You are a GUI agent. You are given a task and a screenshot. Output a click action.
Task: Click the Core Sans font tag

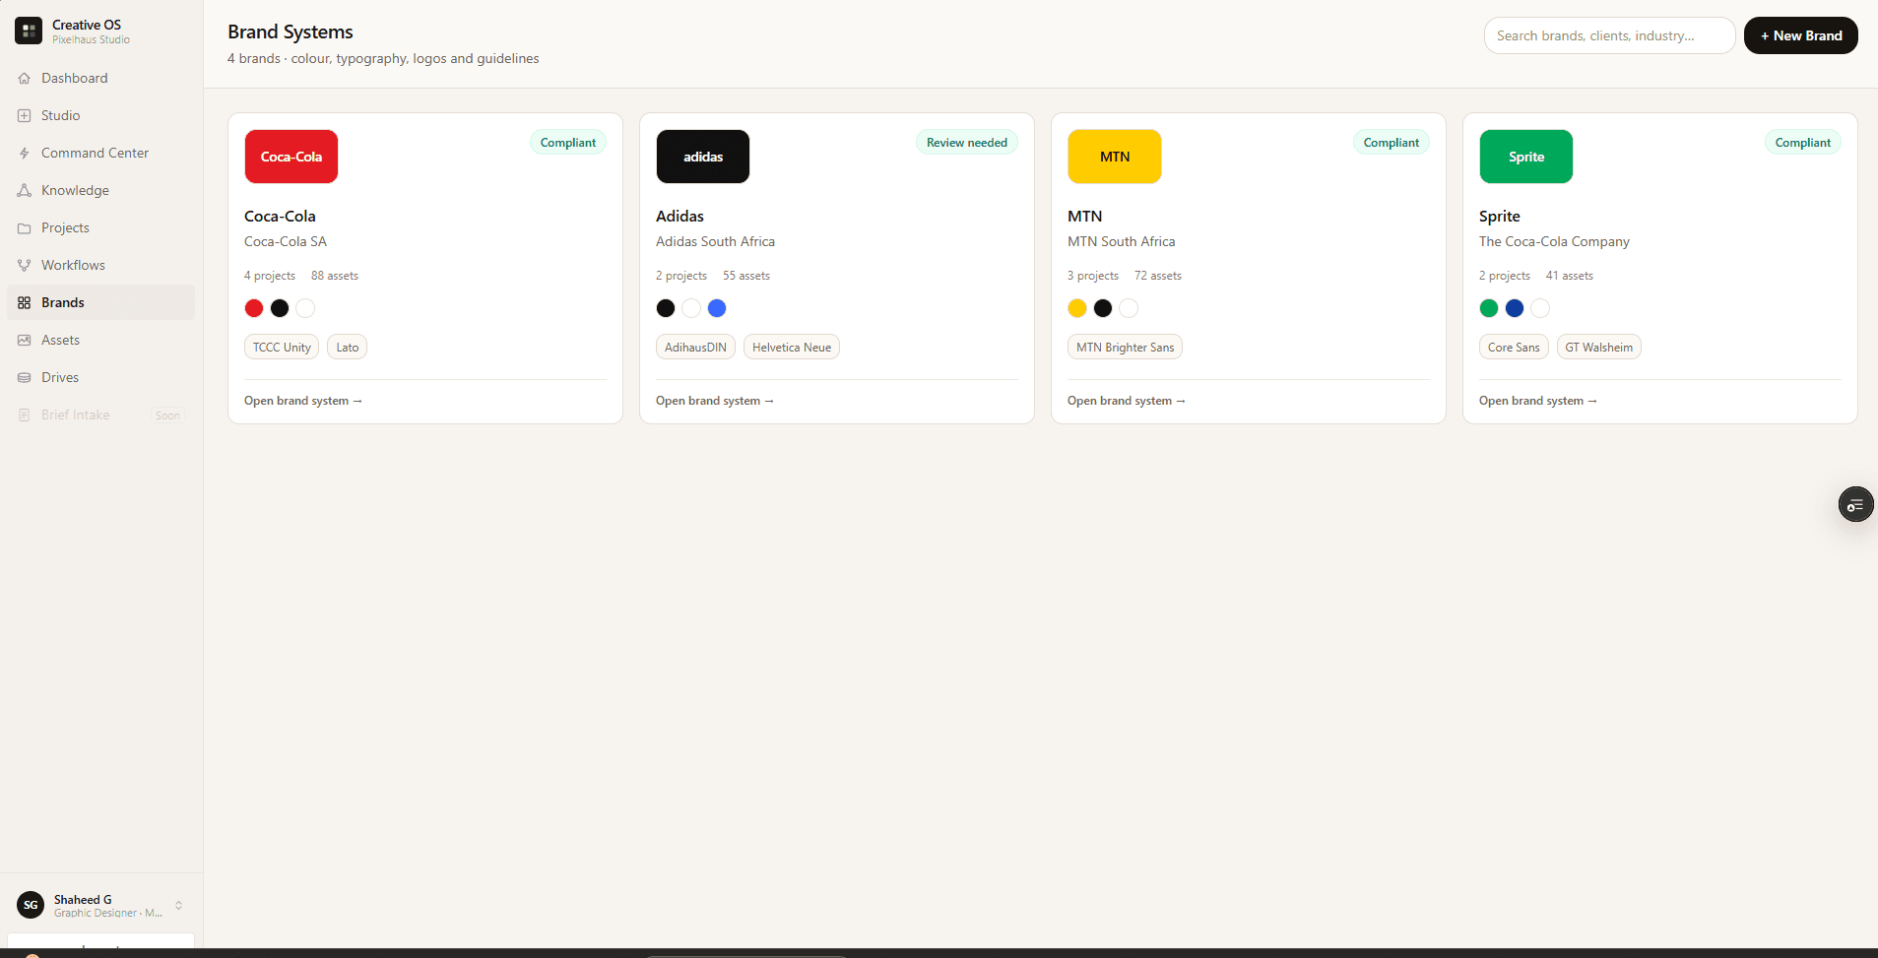pyautogui.click(x=1514, y=348)
